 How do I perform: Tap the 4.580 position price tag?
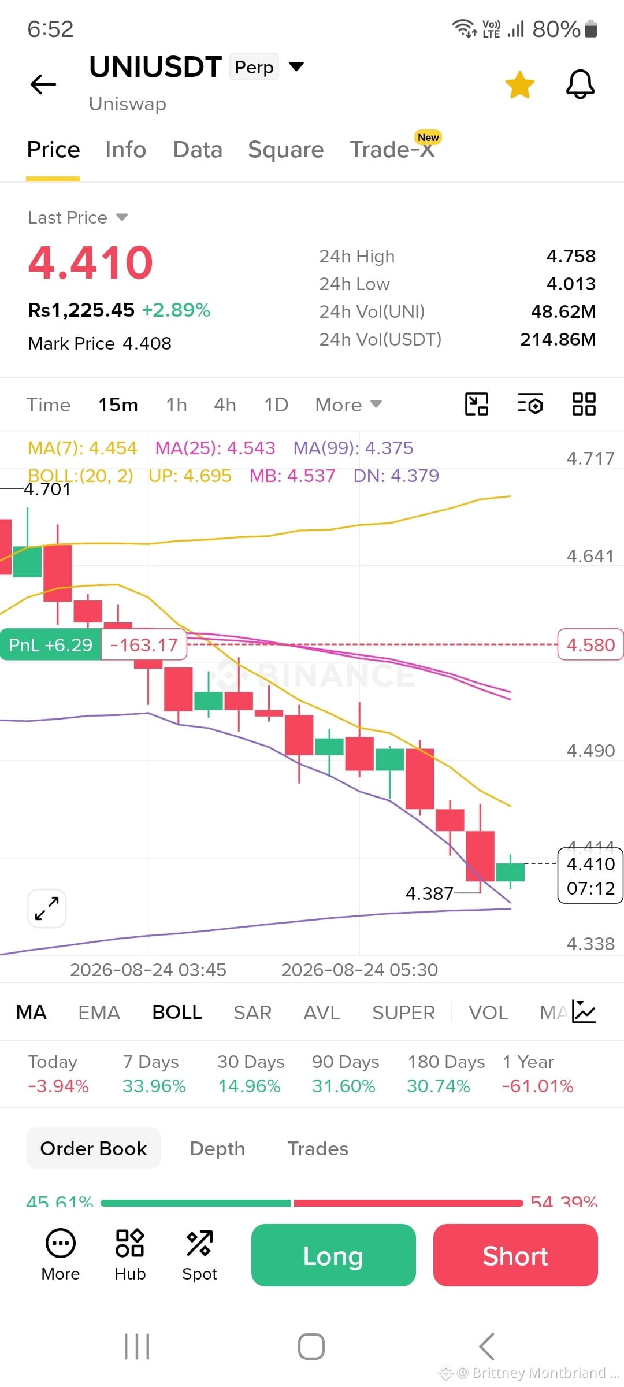[x=590, y=644]
